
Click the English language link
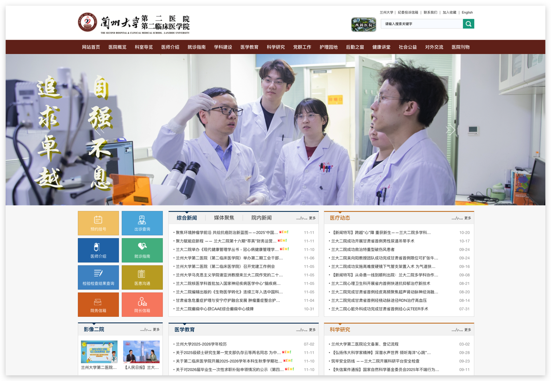(467, 12)
